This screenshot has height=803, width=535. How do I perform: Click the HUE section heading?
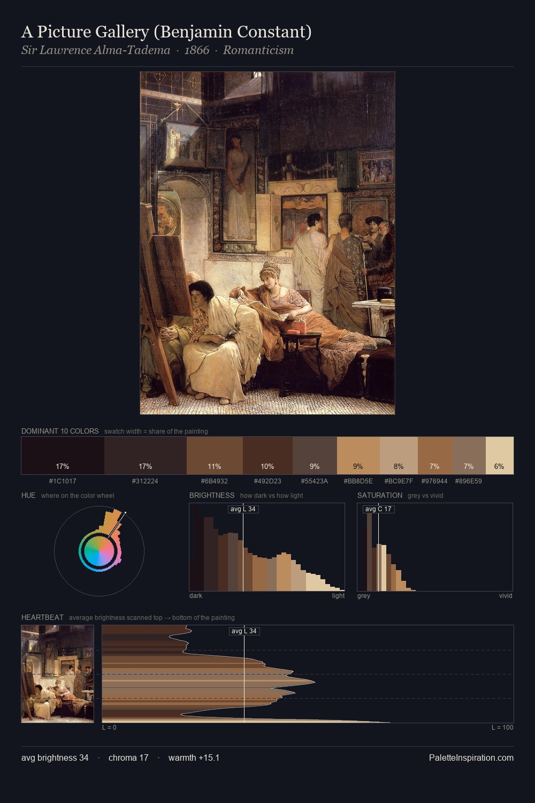click(x=28, y=495)
